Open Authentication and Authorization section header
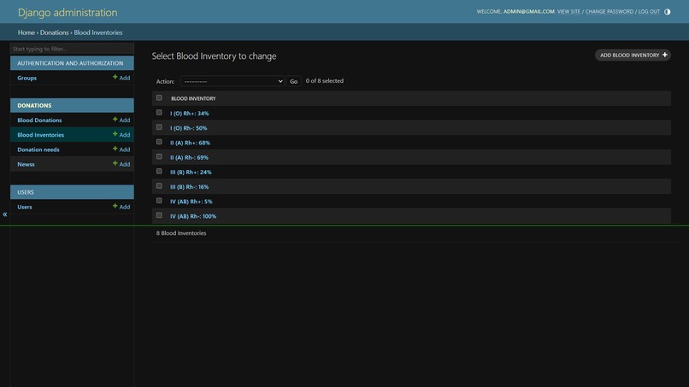Viewport: 689px width, 387px height. coord(70,63)
